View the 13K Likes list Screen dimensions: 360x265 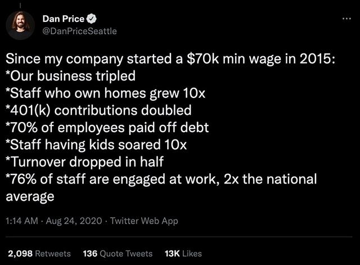click(183, 253)
